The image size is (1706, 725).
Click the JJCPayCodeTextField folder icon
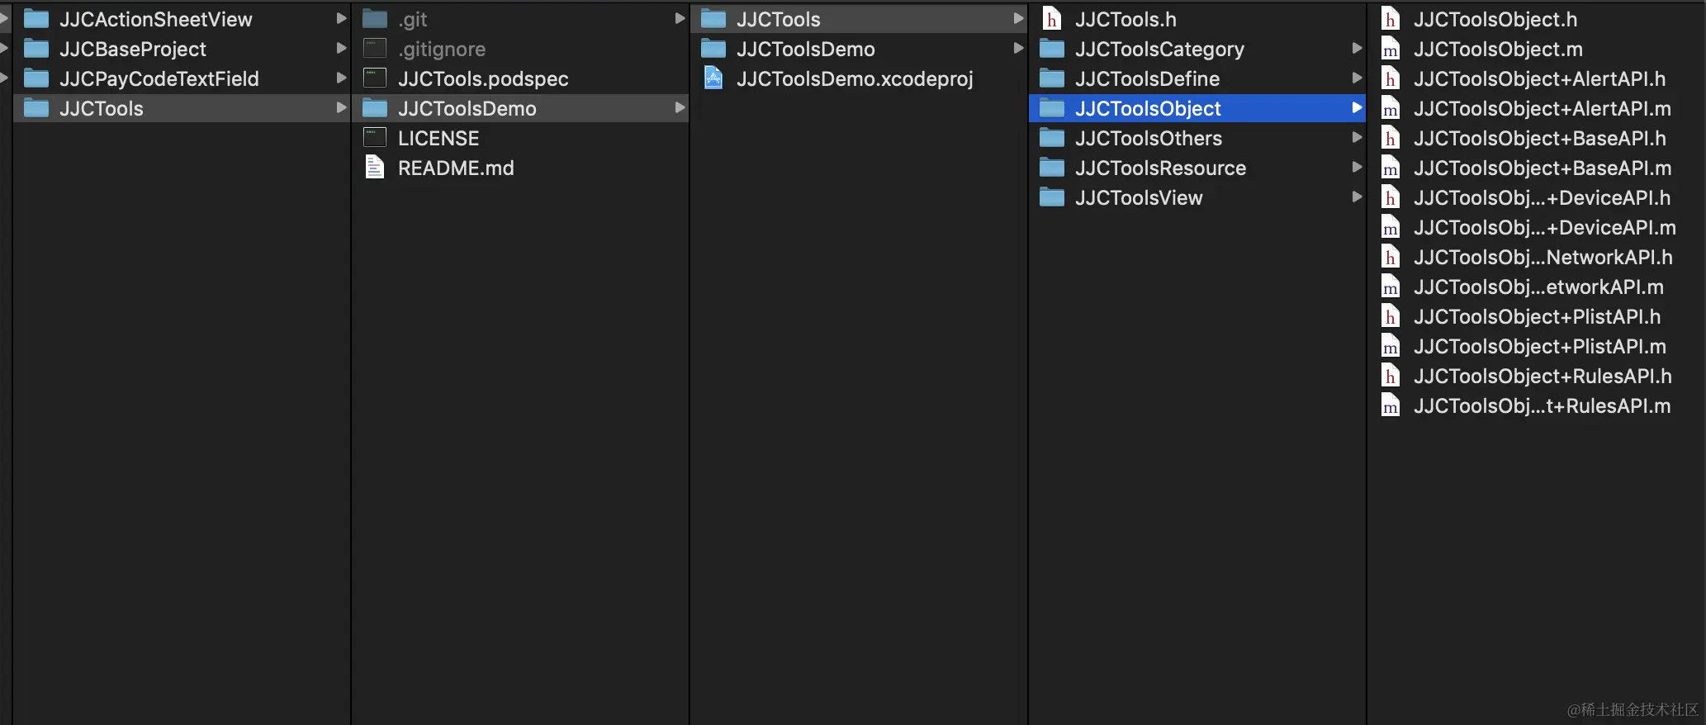point(36,78)
